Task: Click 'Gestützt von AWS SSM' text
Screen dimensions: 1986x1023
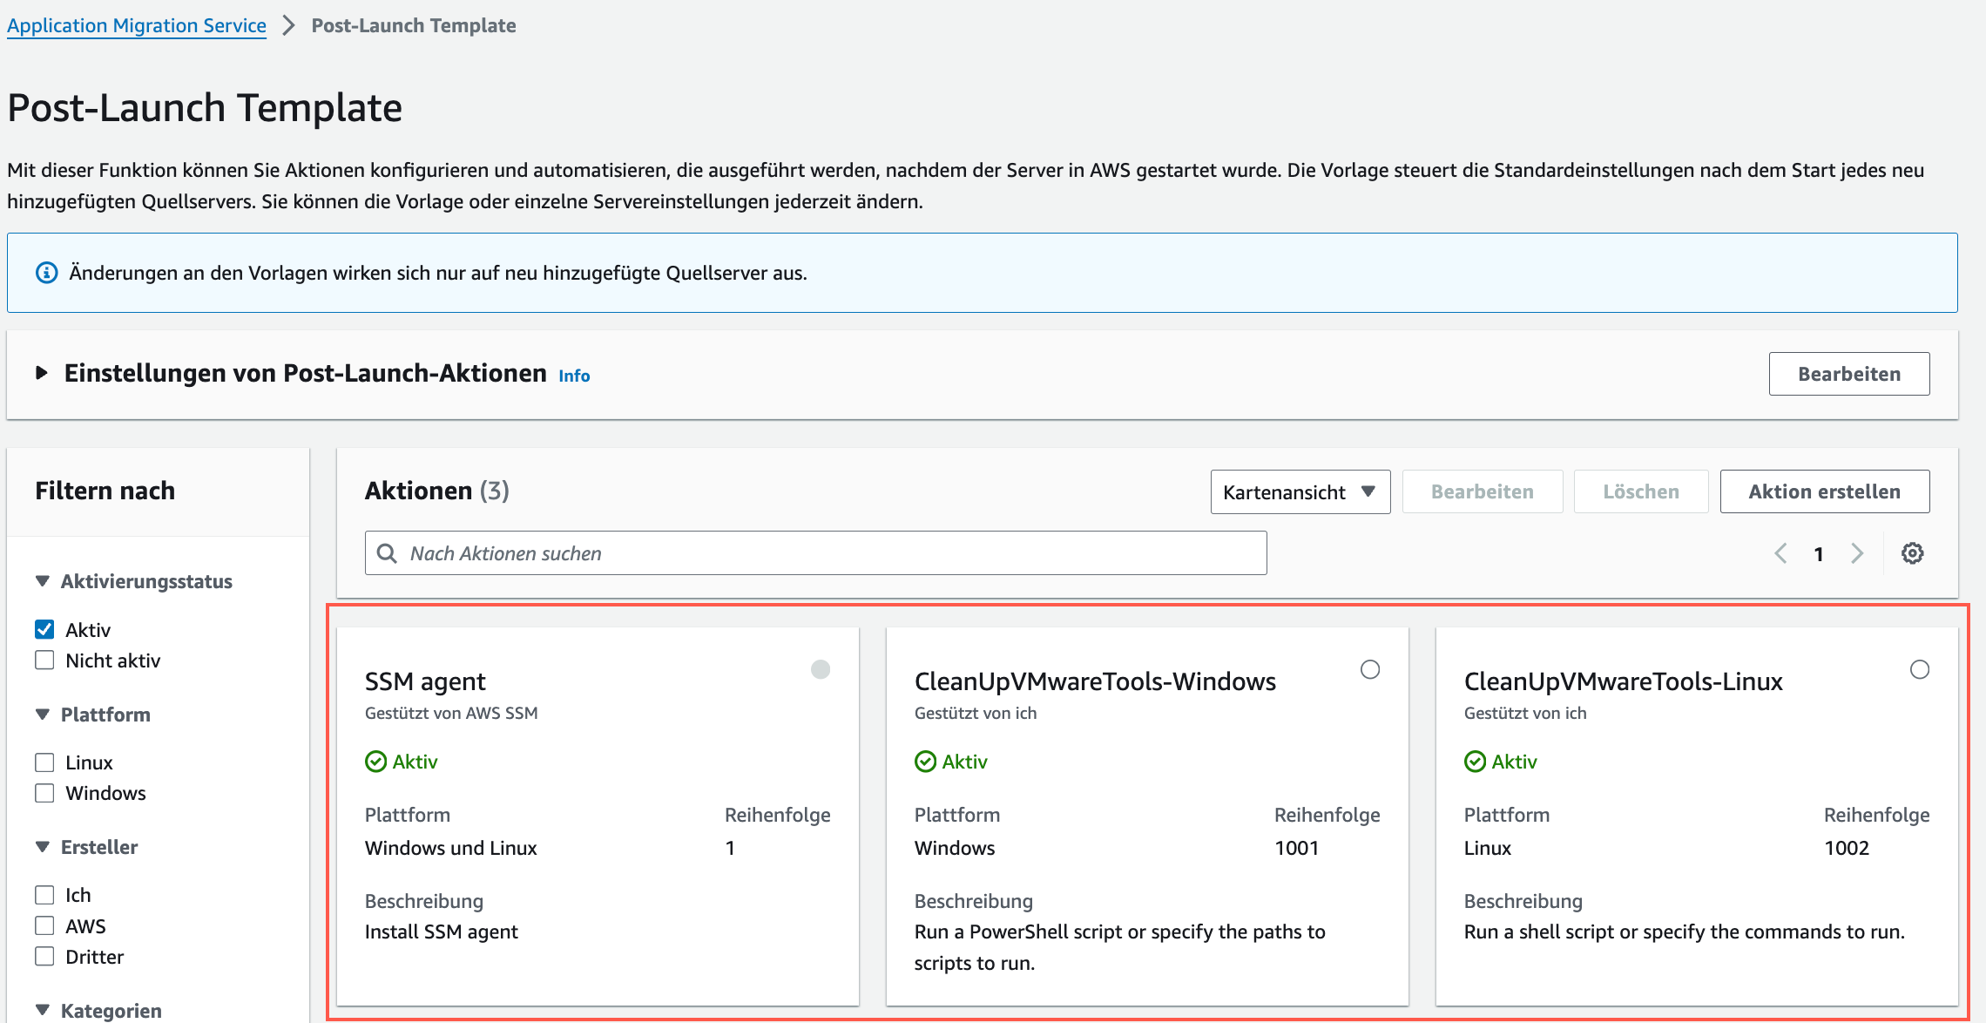Action: pos(451,713)
